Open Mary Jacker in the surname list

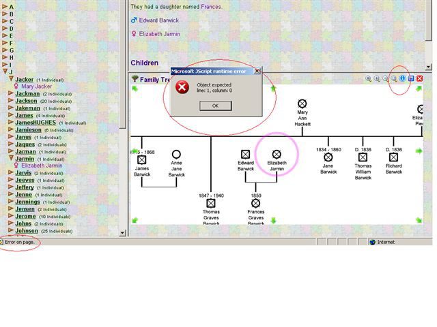coord(36,87)
